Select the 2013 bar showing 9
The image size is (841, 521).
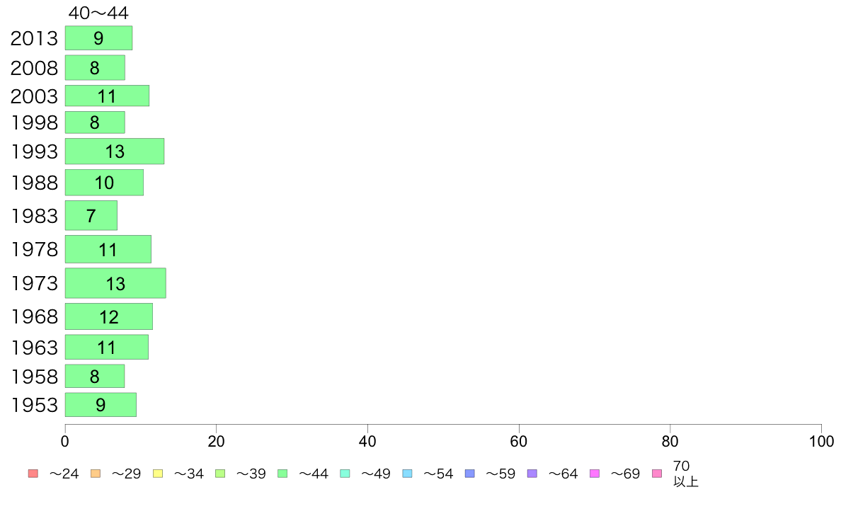pyautogui.click(x=98, y=38)
